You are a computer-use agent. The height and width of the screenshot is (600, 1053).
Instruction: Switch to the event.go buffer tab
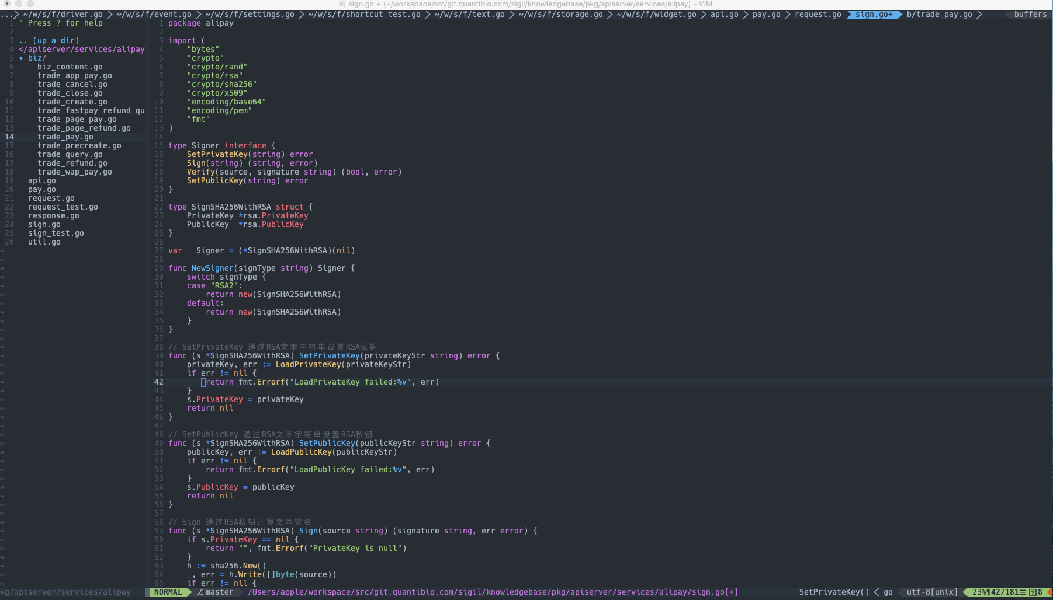click(x=154, y=14)
